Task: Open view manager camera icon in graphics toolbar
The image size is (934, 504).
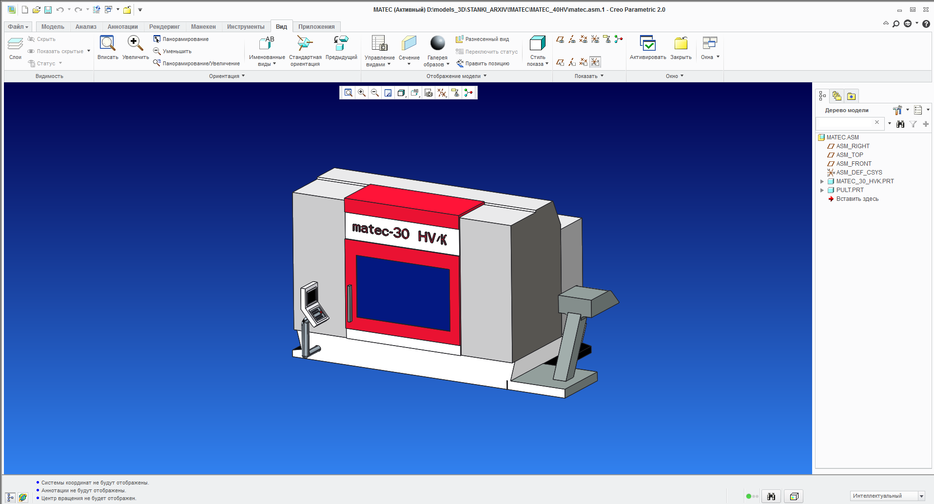Action: click(x=428, y=93)
